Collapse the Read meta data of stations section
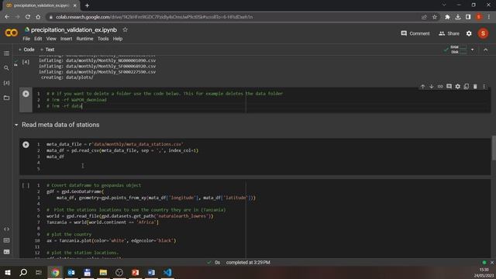This screenshot has height=279, width=496. [x=16, y=125]
